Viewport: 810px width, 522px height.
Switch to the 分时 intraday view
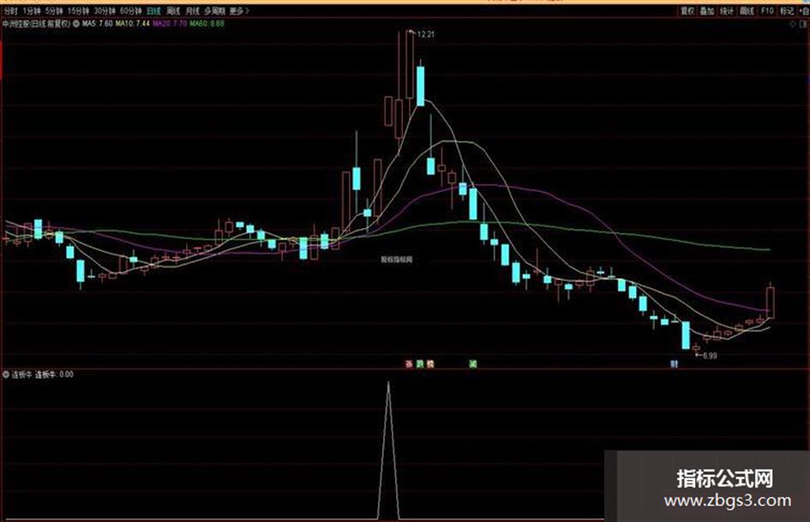coord(10,11)
